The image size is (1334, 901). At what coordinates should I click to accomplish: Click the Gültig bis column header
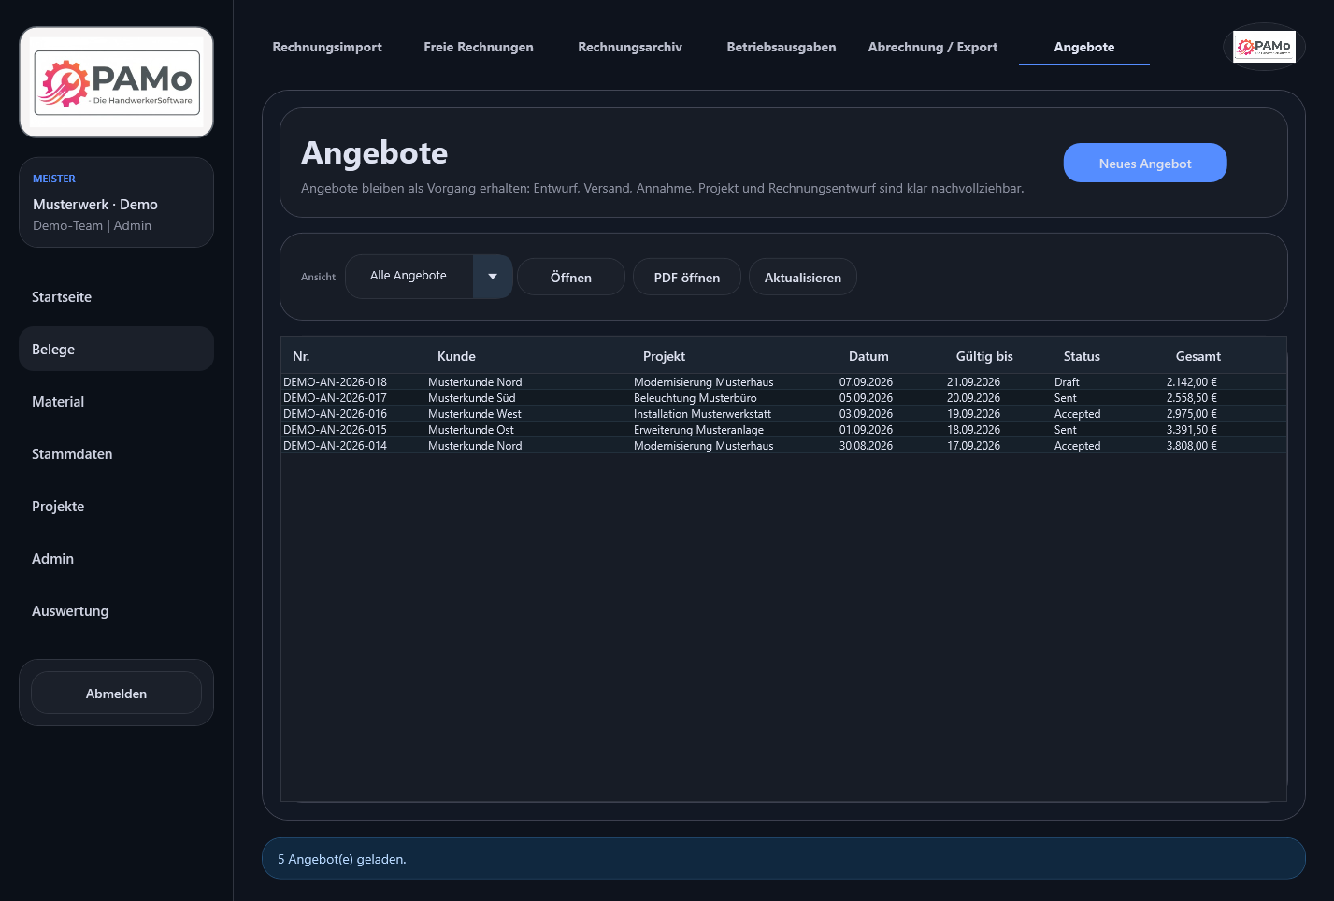998,356
